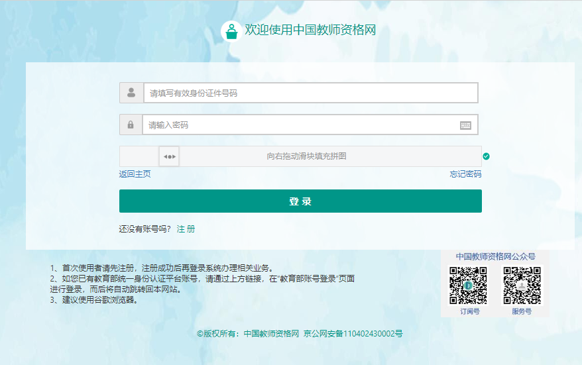Click the green 登录 button

(300, 201)
